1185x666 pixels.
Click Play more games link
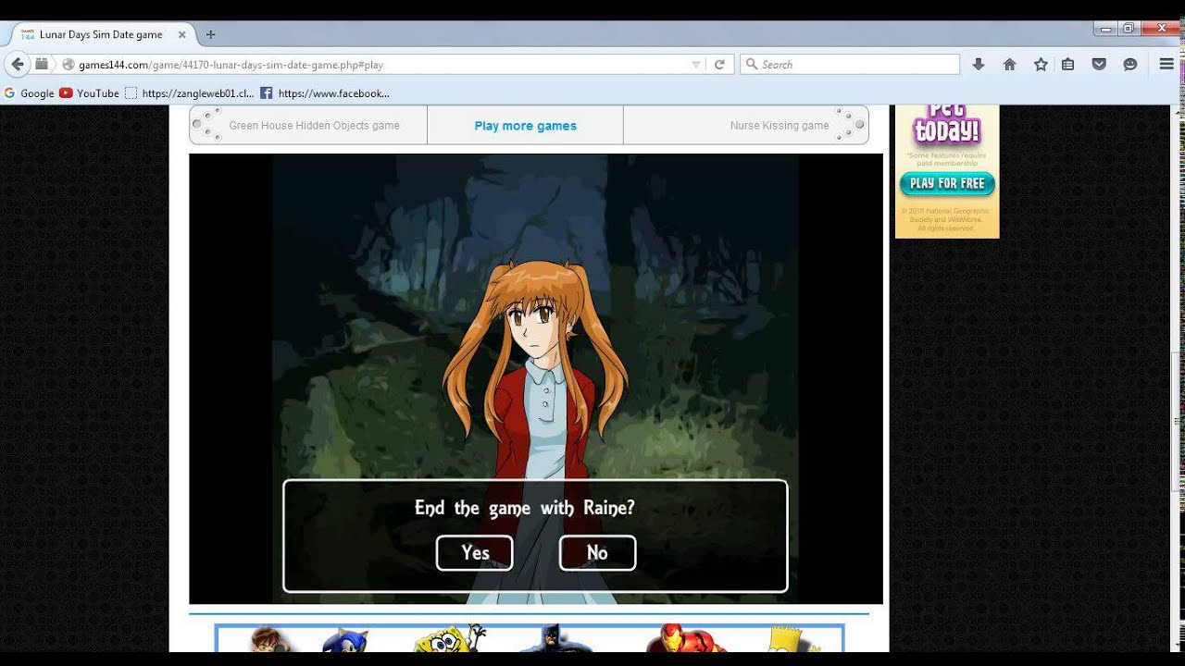coord(525,126)
